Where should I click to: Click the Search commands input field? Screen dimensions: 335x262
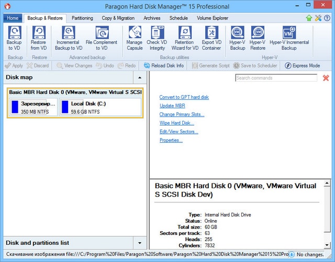[276, 78]
